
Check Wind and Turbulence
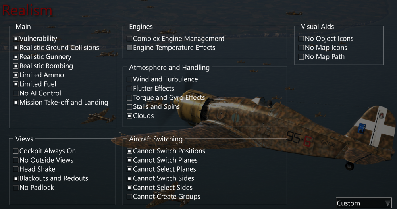tap(129, 79)
